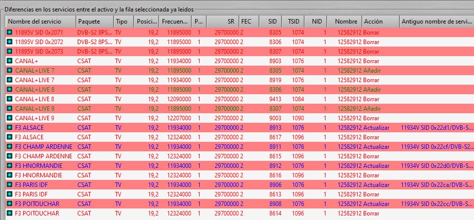The height and width of the screenshot is (220, 474).
Task: Click the icon of F3 CHAMP ARDENNE marked Actualizar
Action: [x=10, y=146]
